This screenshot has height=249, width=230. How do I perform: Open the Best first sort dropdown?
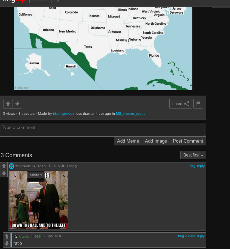point(193,155)
